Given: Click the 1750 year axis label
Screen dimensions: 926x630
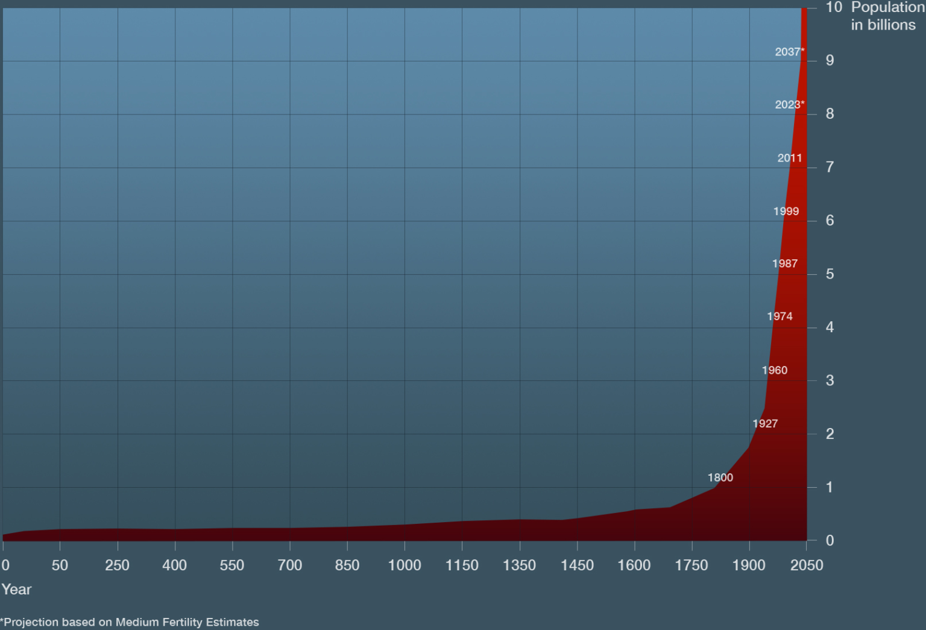Looking at the screenshot, I should (691, 565).
